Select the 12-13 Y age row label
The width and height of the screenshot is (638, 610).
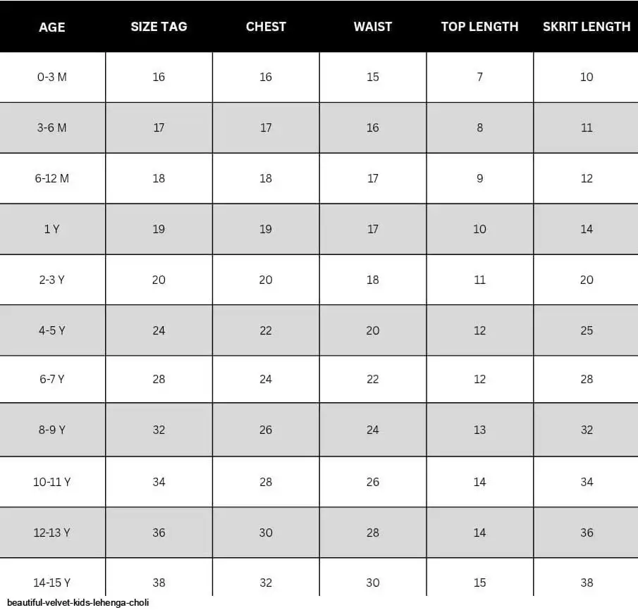coord(52,533)
